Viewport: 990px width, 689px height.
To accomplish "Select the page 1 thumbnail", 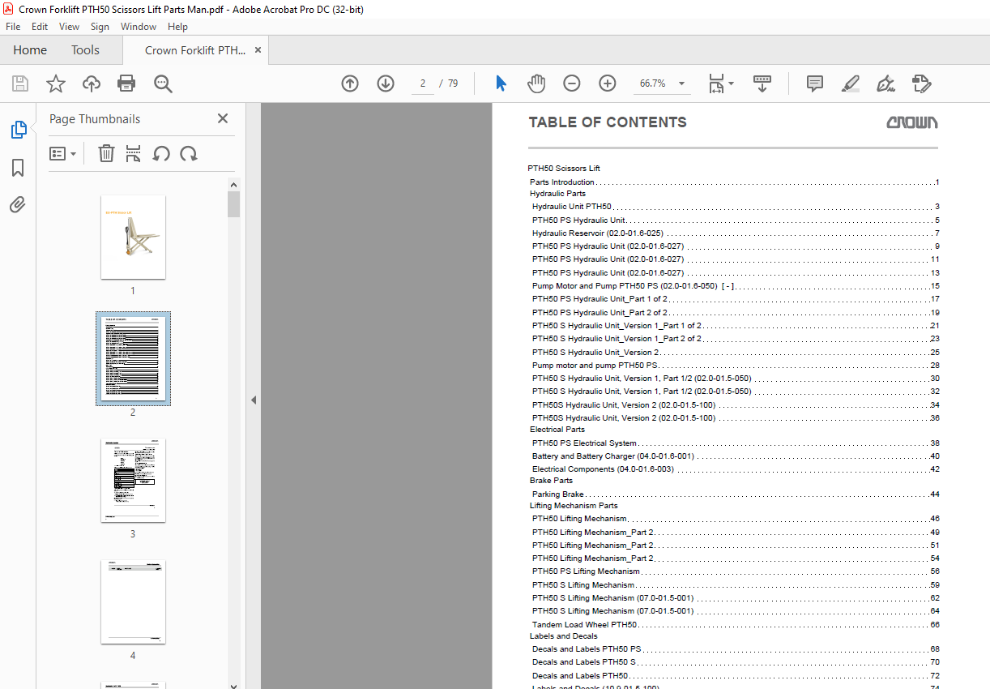I will point(133,237).
